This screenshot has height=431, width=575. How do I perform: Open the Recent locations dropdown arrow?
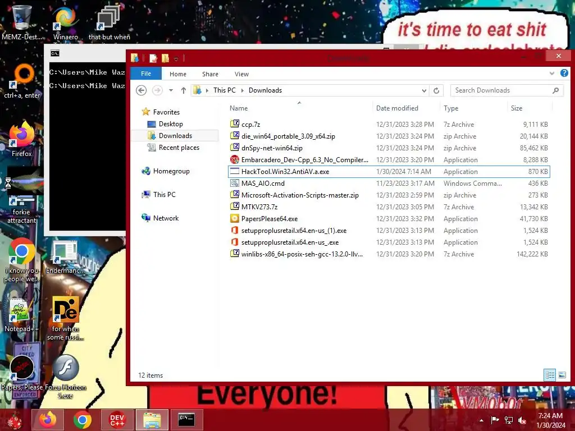click(x=171, y=90)
